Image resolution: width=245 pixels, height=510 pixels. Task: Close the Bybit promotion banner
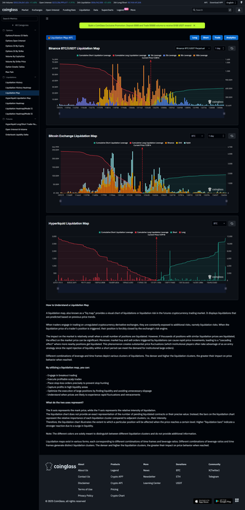click(x=194, y=25)
